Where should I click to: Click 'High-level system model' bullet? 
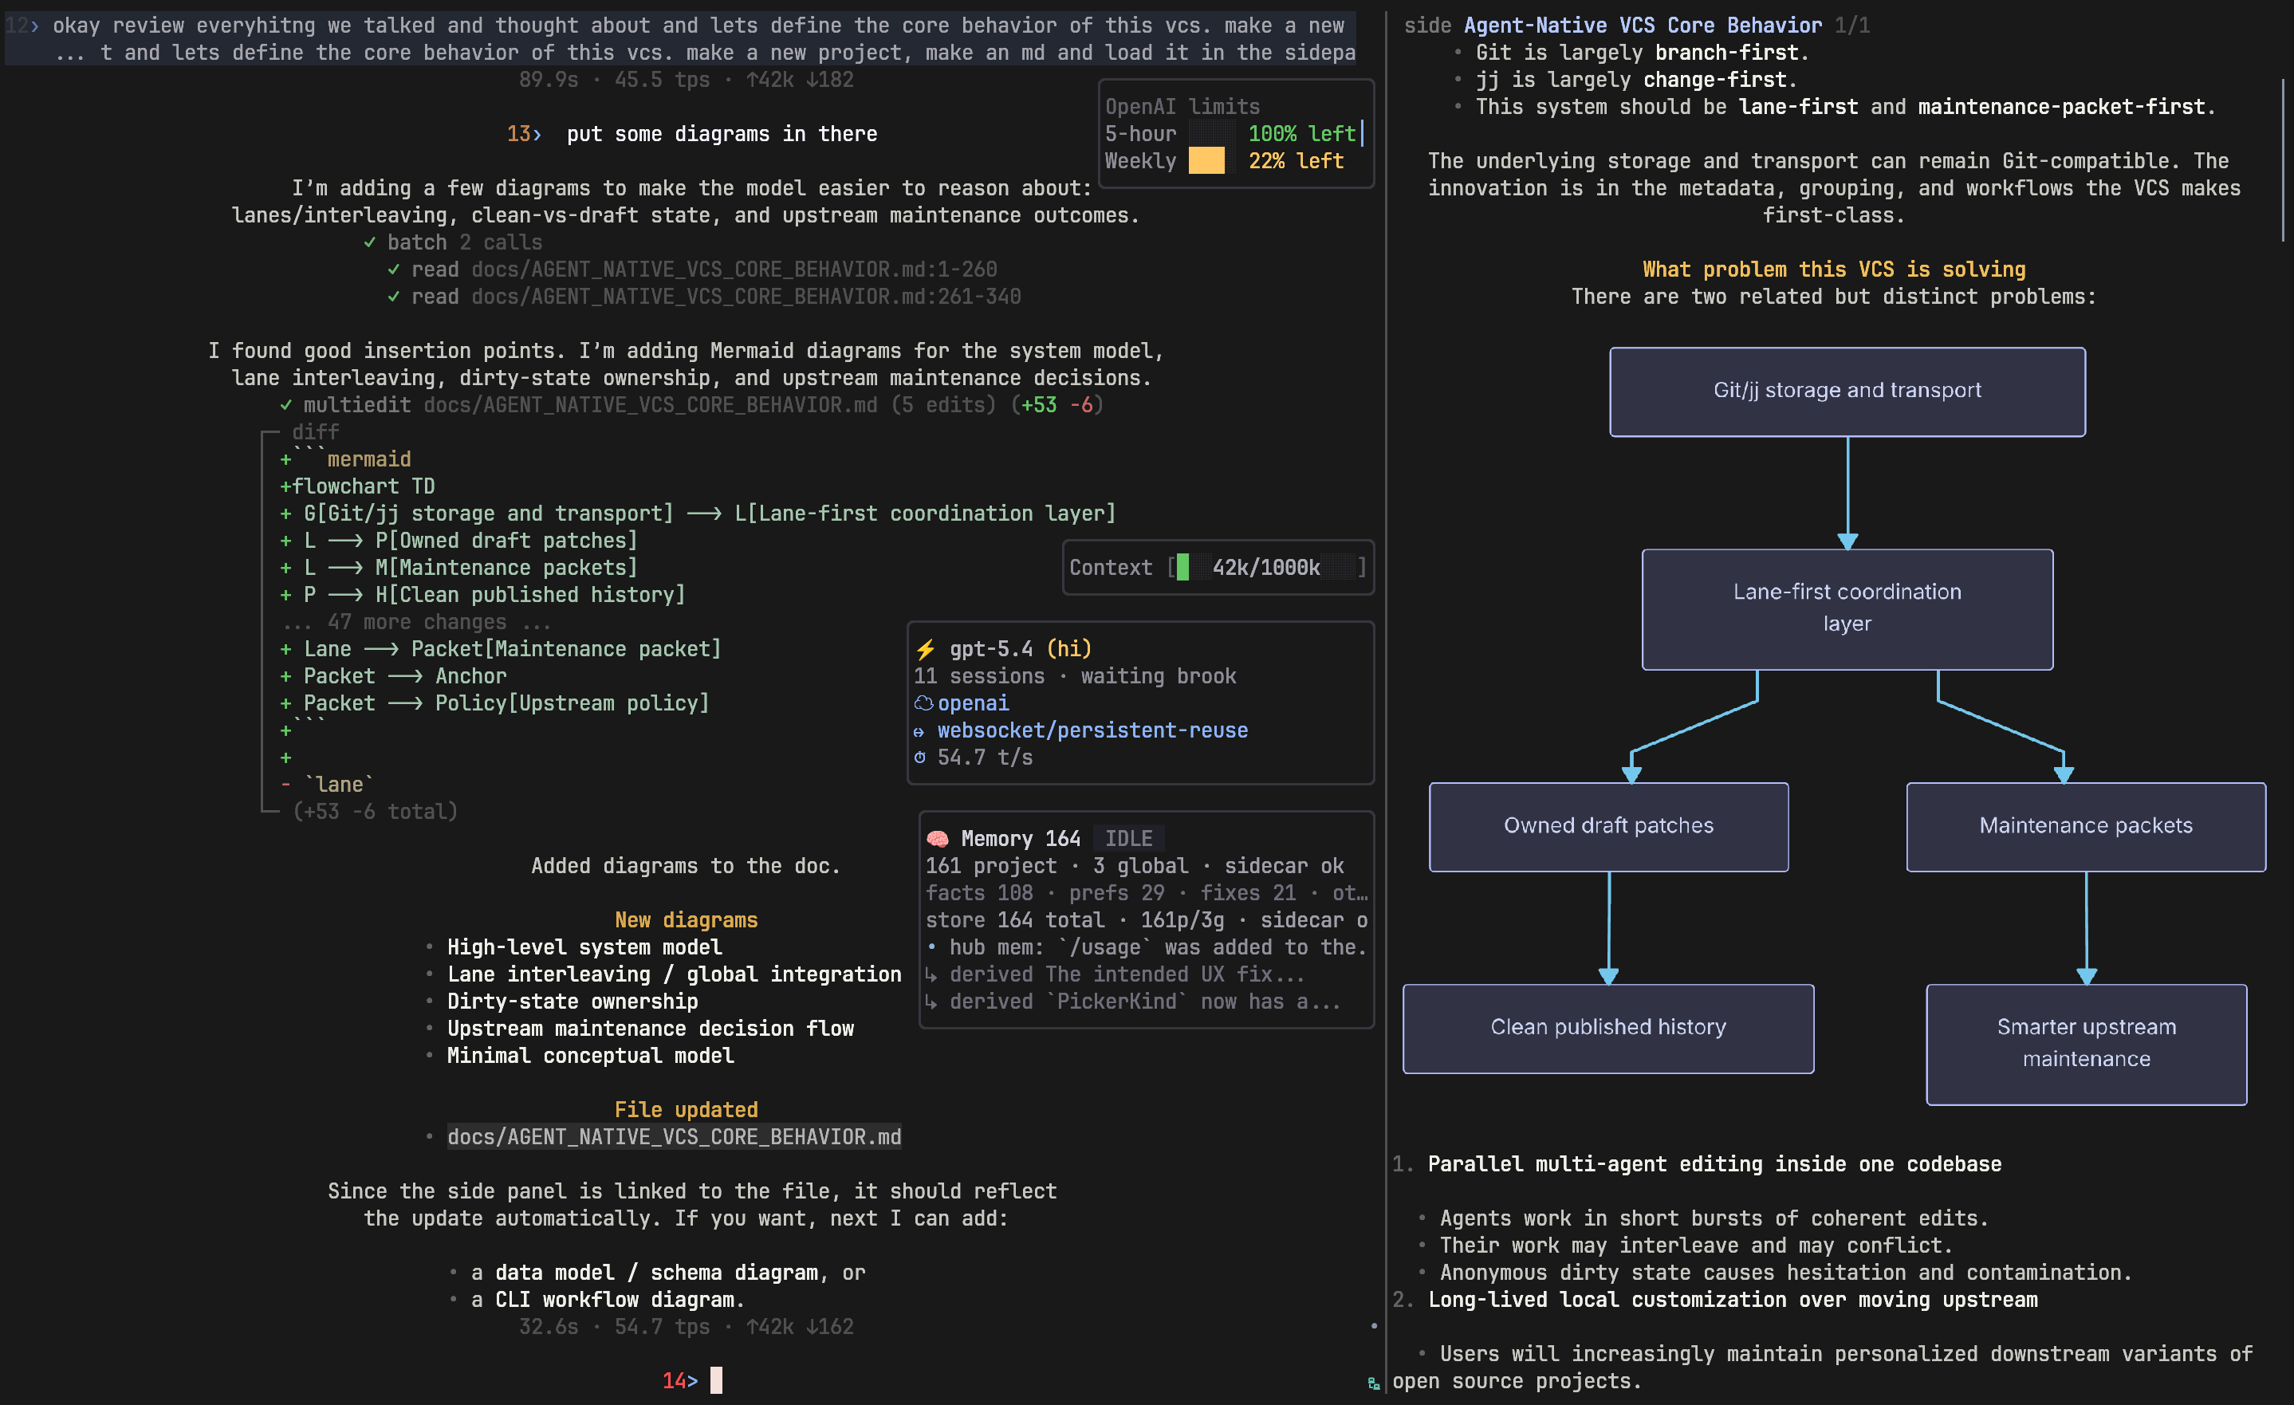[x=584, y=947]
